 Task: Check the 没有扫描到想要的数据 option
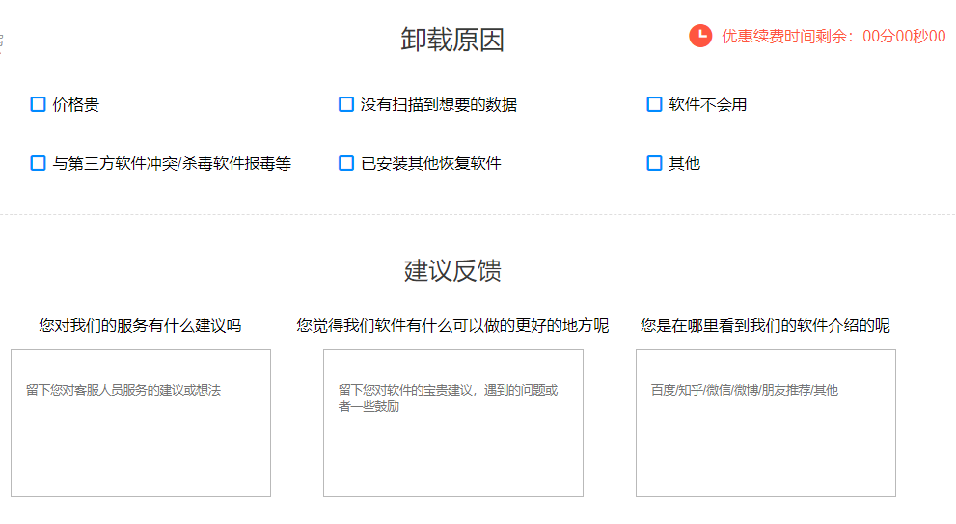point(345,104)
